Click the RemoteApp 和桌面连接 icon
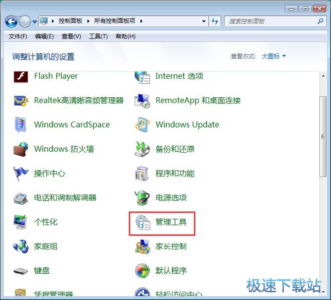 click(x=142, y=101)
